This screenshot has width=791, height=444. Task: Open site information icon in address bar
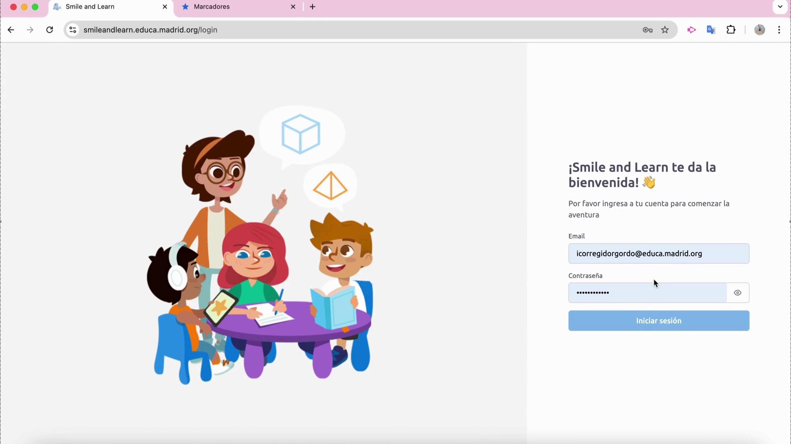(x=73, y=30)
